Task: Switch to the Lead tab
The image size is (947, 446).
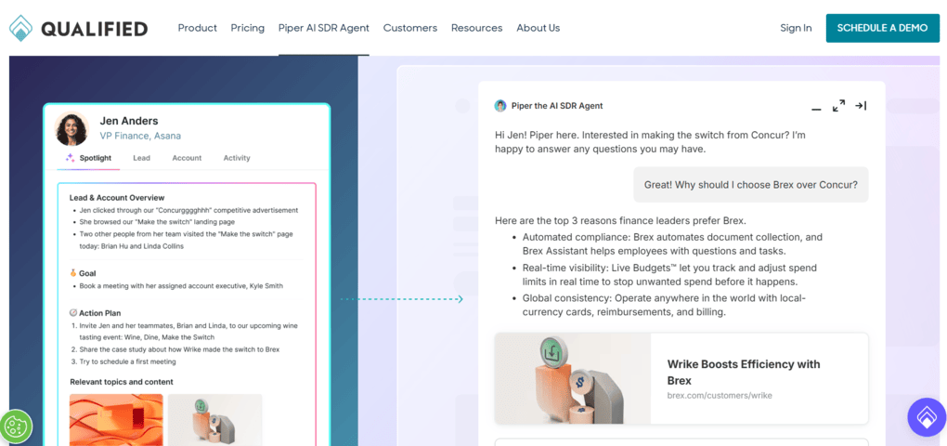Action: (141, 158)
